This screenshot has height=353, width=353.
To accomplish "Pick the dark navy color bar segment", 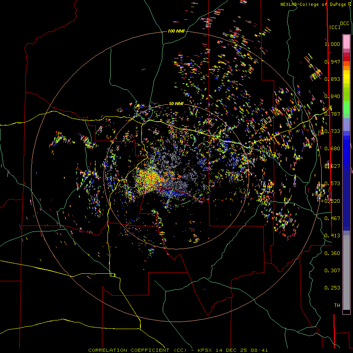I will point(346,199).
